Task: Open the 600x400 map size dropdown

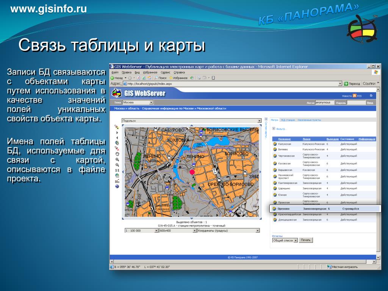Action: 178,230
